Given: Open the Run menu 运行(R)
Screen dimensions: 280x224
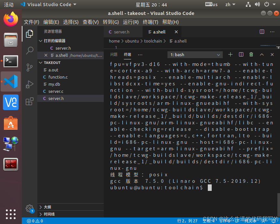Looking at the screenshot, I should pyautogui.click(x=131, y=22).
